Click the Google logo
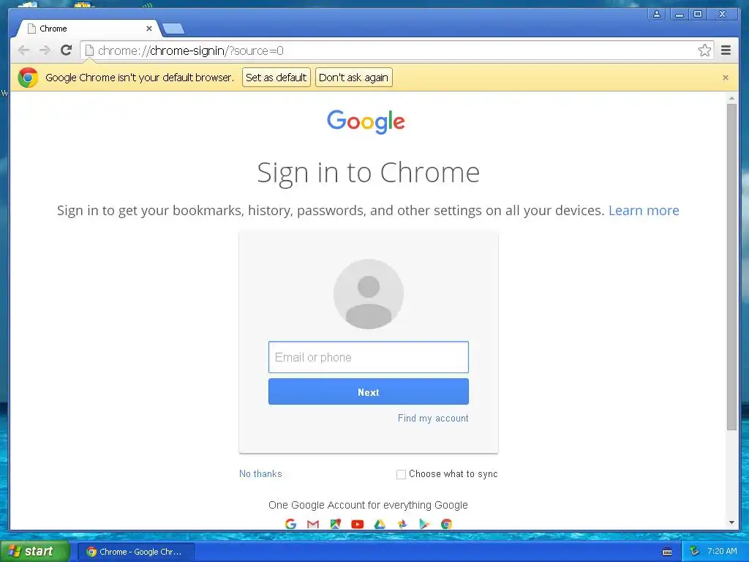Screen dimensions: 749x562 [366, 121]
